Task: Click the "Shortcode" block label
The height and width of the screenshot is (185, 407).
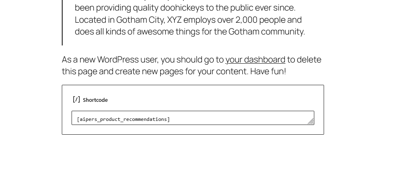Action: point(95,100)
